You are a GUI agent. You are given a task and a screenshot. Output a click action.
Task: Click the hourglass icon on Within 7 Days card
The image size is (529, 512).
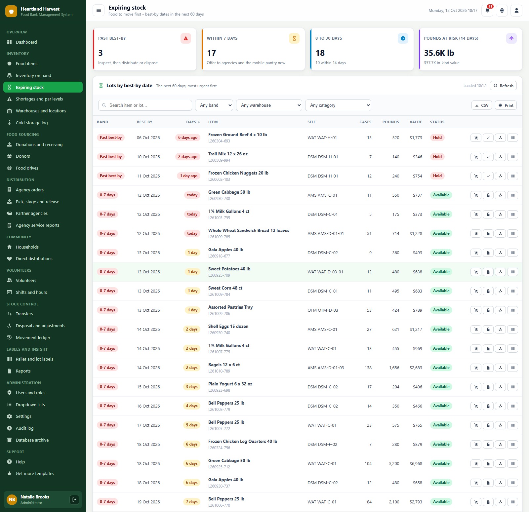294,38
